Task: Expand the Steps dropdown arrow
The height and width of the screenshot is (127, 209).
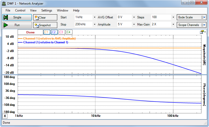Action: click(x=173, y=17)
